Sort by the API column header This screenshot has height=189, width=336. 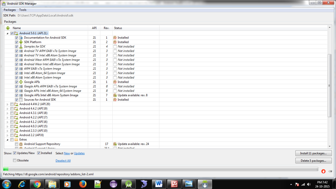[94, 28]
